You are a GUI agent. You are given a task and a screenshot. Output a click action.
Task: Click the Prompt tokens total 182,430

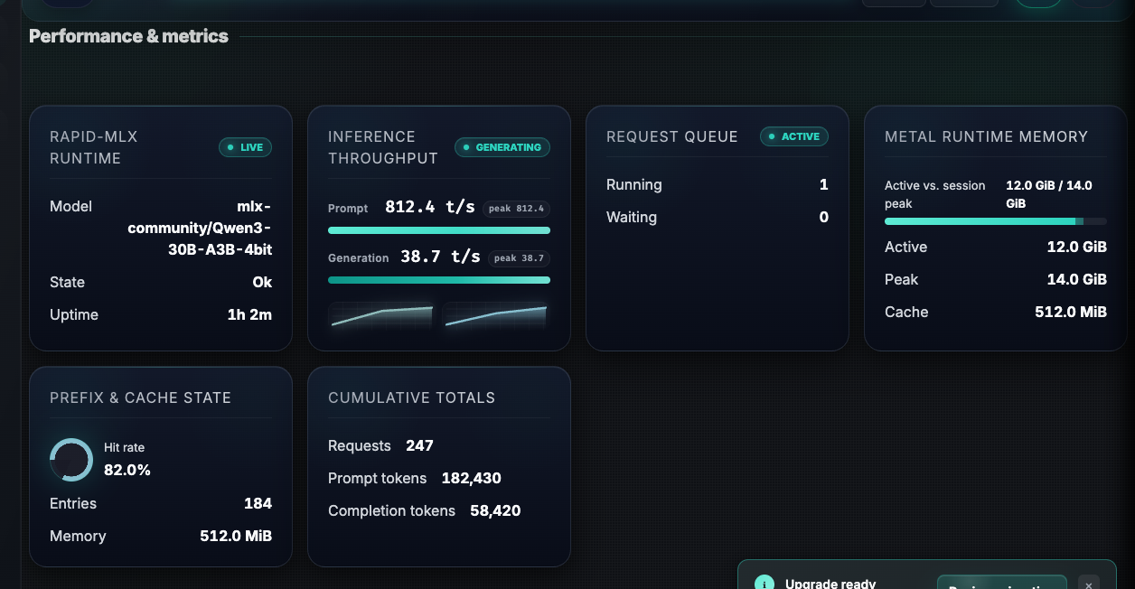point(472,478)
